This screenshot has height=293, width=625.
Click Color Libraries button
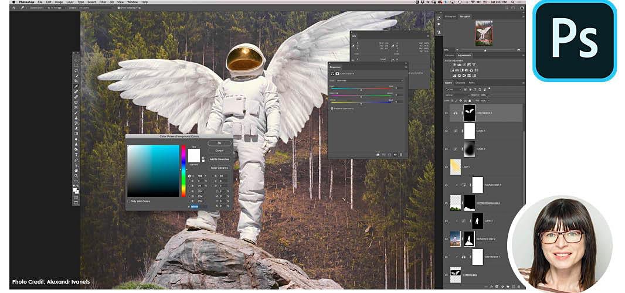219,168
